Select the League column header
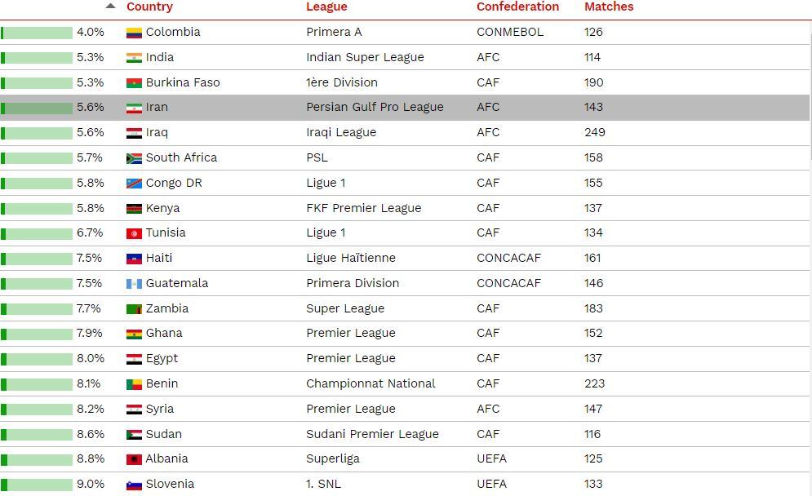This screenshot has width=812, height=496. [326, 7]
